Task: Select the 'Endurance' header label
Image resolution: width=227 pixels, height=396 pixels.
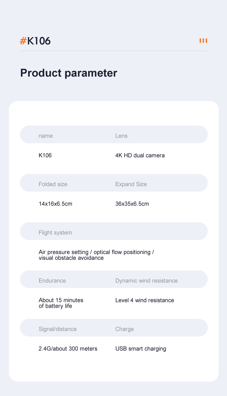Action: coord(52,281)
